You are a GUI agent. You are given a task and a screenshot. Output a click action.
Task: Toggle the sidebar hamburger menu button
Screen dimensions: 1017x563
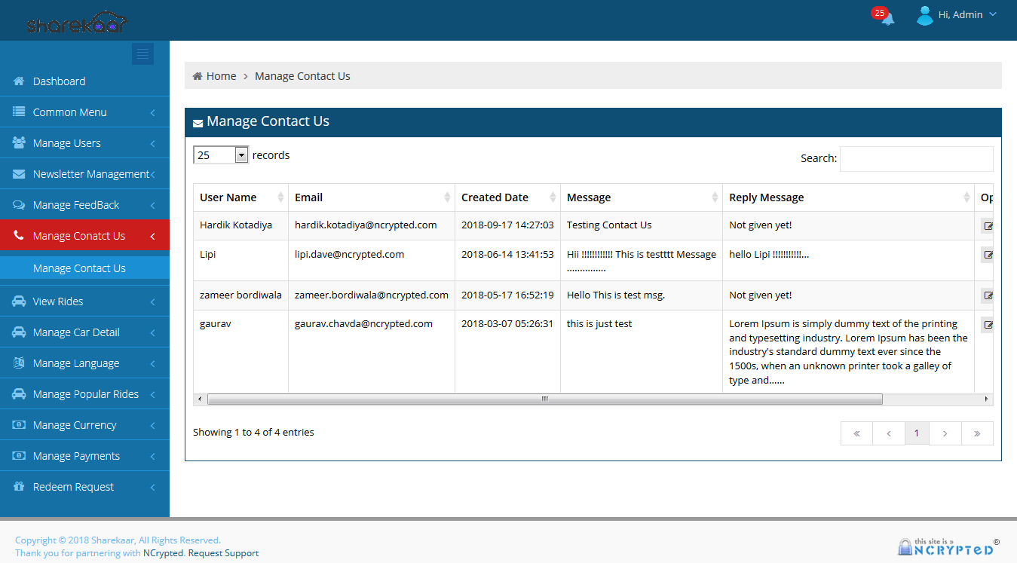pyautogui.click(x=142, y=54)
